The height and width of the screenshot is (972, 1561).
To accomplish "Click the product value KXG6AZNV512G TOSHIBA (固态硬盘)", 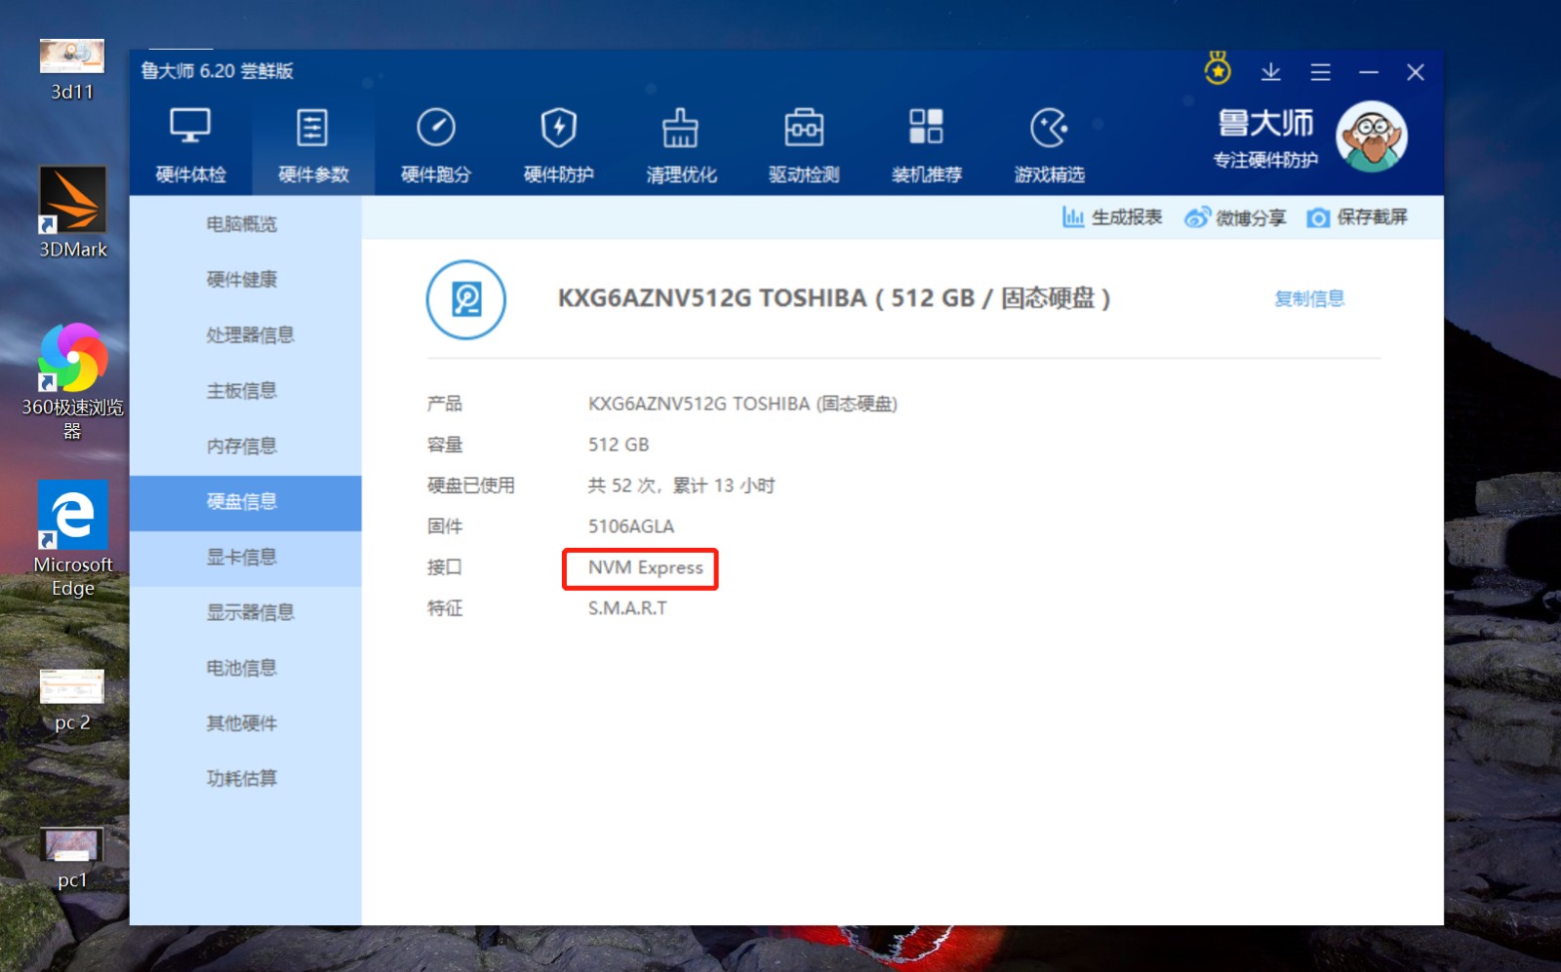I will (742, 404).
